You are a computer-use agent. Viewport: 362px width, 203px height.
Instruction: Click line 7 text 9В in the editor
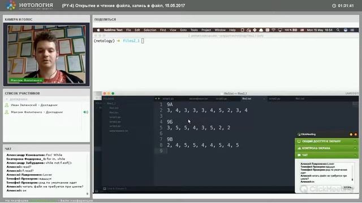click(x=170, y=139)
